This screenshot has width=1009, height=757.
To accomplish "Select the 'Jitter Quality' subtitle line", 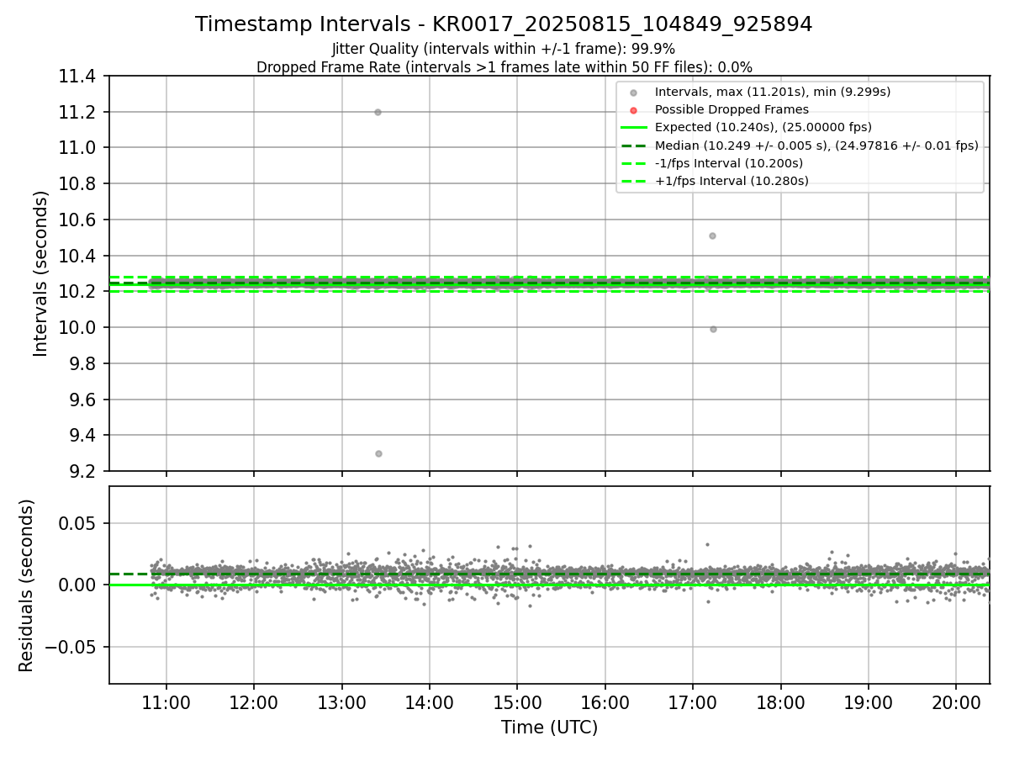I will tap(504, 49).
